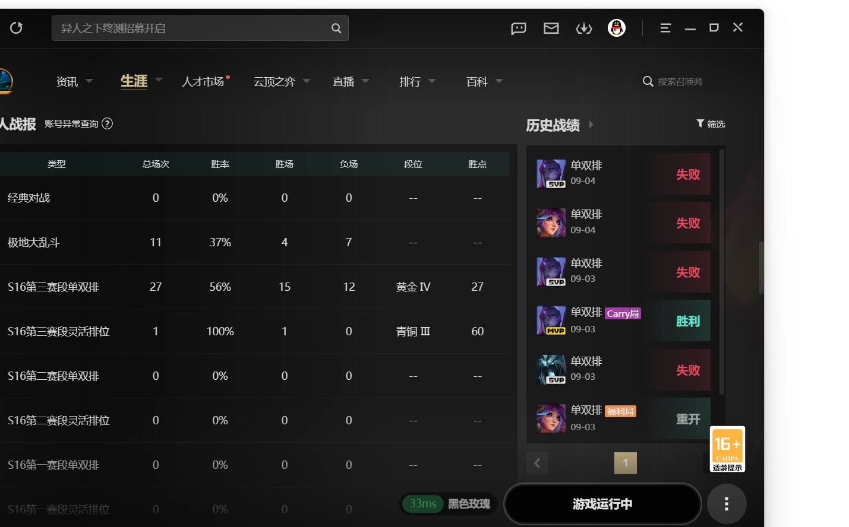Screen dimensions: 849x527
Task: Click the 筛选 filter funnel icon
Action: click(x=700, y=123)
